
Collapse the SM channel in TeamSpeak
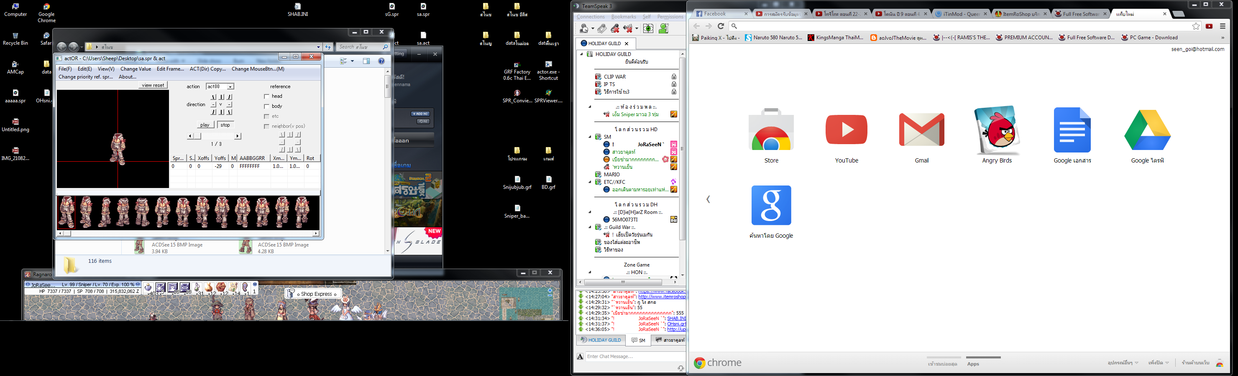pyautogui.click(x=590, y=137)
